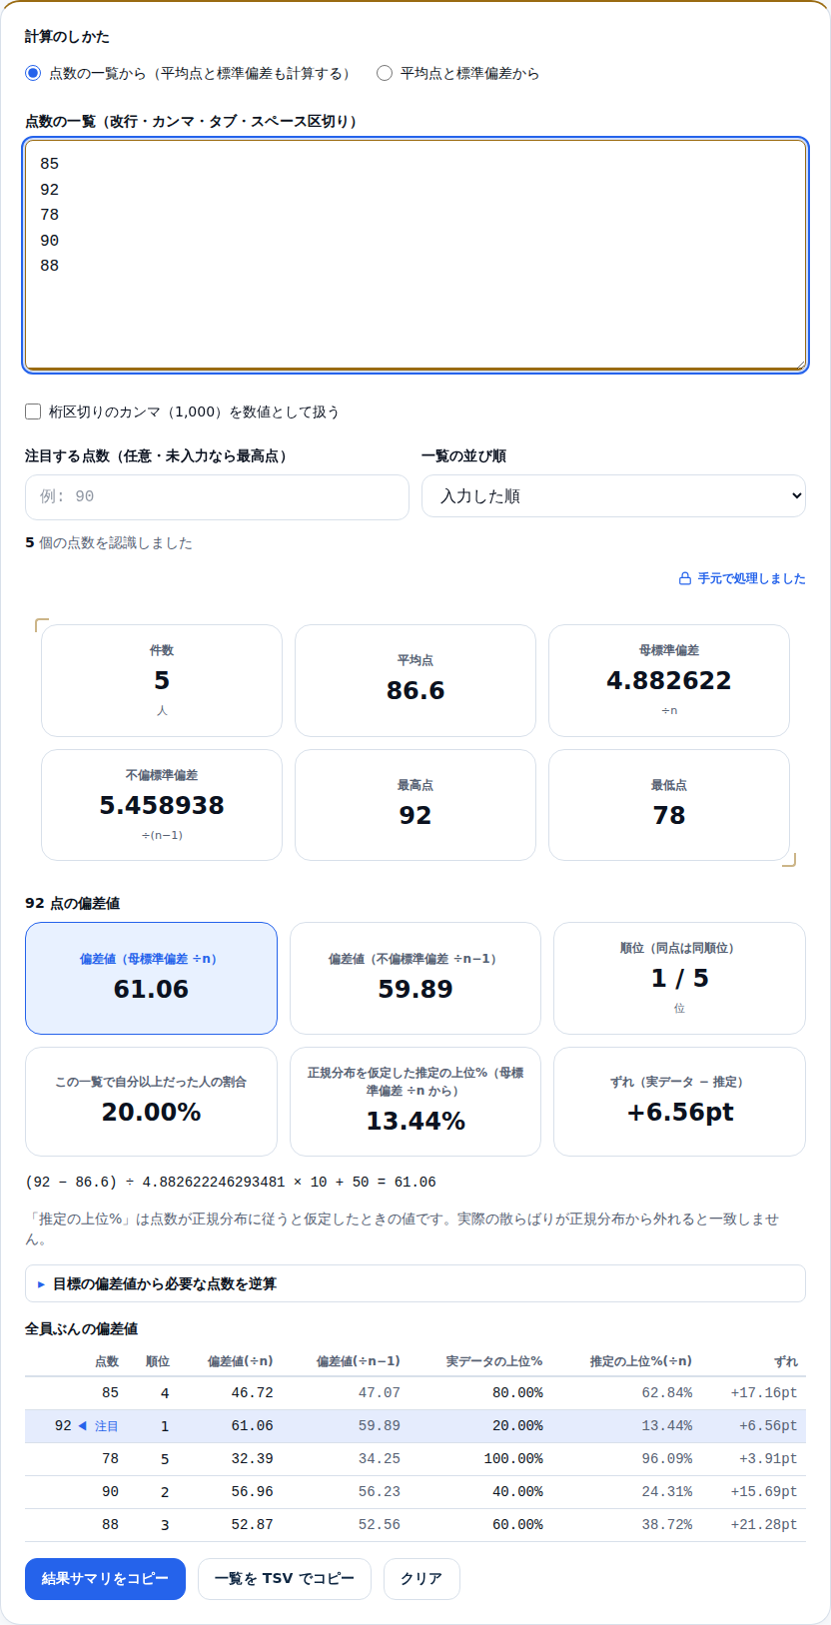Click the 46.72 deviation value cell
The height and width of the screenshot is (1625, 831).
pos(252,1392)
